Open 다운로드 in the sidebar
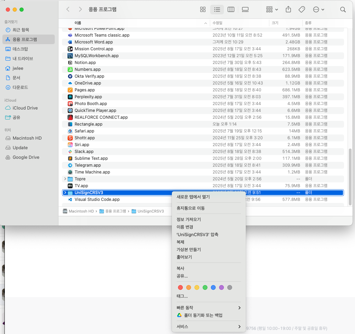 tap(28, 87)
